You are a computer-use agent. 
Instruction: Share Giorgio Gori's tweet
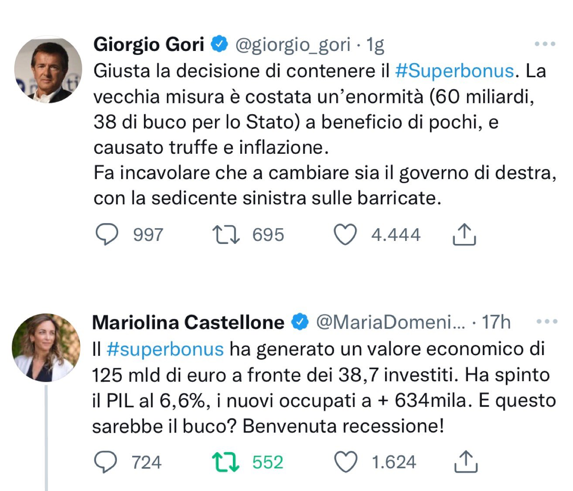tap(464, 234)
